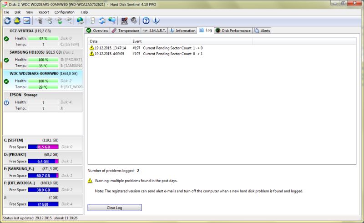
Task: Open the Report menu
Action: point(44,12)
